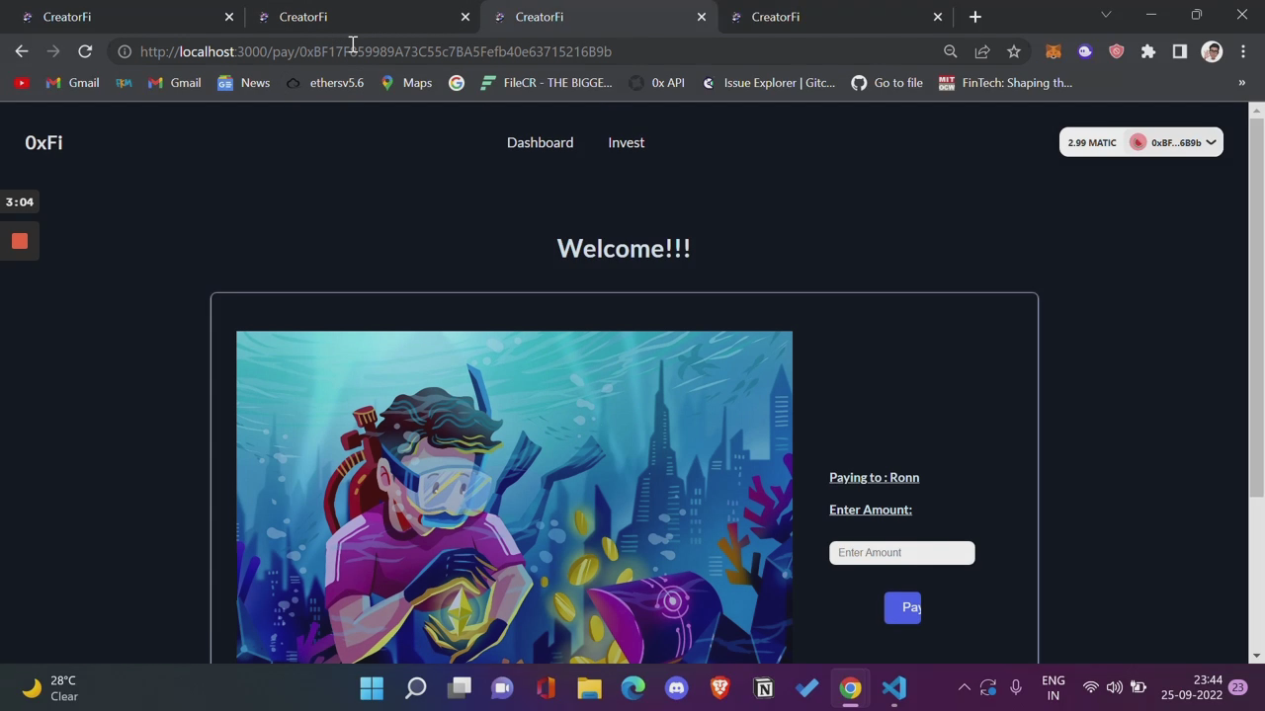Open the MetaMask fox extension

click(1054, 51)
